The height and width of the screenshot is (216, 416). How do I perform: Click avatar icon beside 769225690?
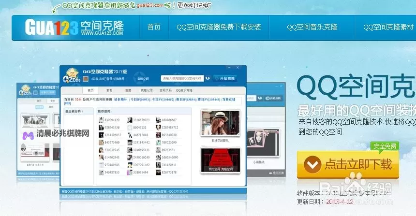point(158,143)
